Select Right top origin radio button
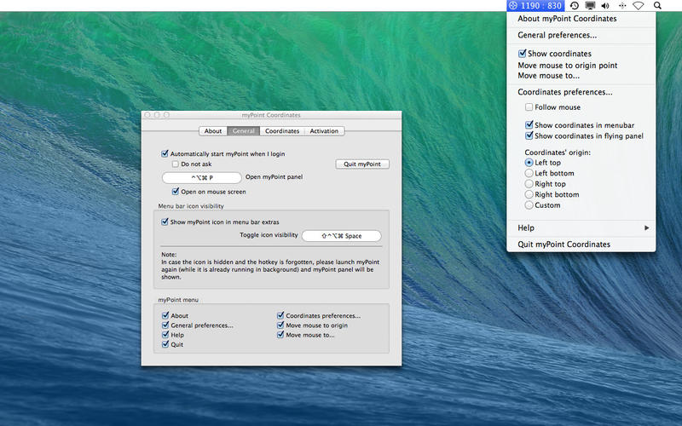Screen dimensions: 682x426 point(529,184)
